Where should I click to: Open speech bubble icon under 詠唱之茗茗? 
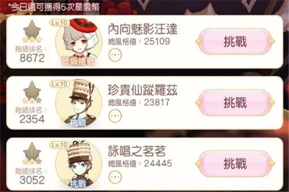115,177
